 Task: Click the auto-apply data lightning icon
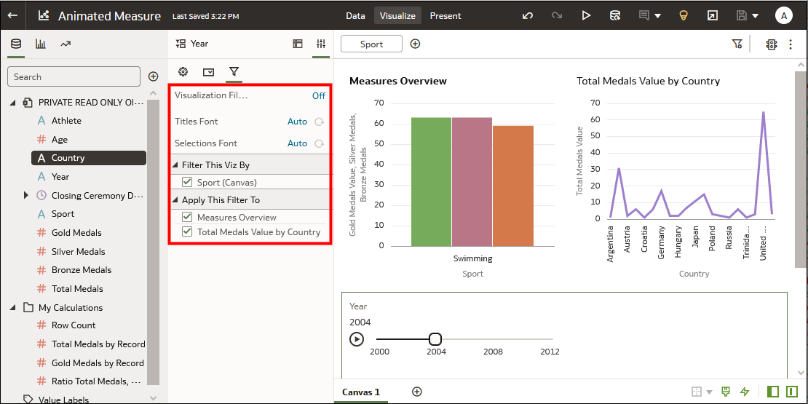click(x=744, y=392)
